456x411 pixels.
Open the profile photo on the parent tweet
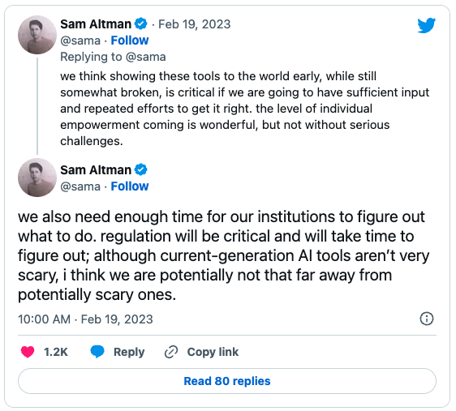[37, 35]
